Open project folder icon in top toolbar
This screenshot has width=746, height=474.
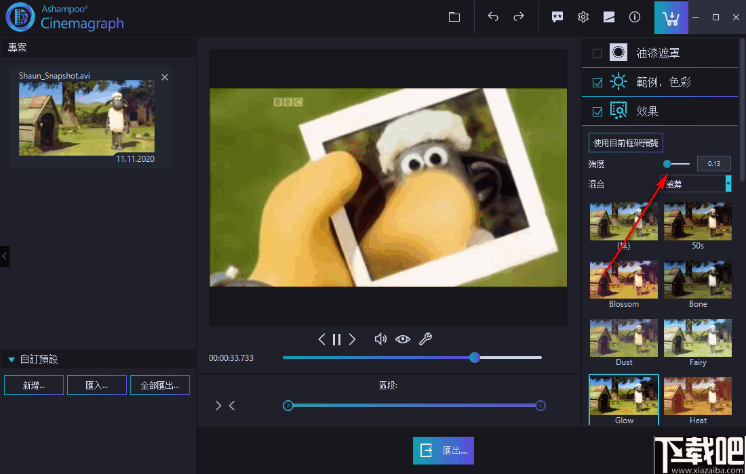pos(454,18)
